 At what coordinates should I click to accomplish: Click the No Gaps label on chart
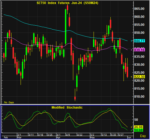[x=9, y=102]
